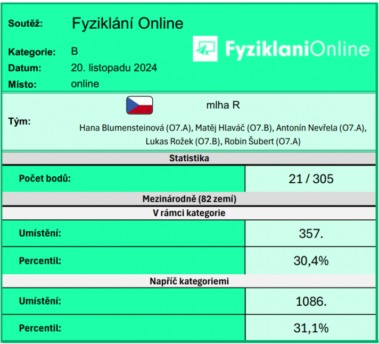Click the 'Tým:' label
The width and height of the screenshot is (379, 344).
19,121
